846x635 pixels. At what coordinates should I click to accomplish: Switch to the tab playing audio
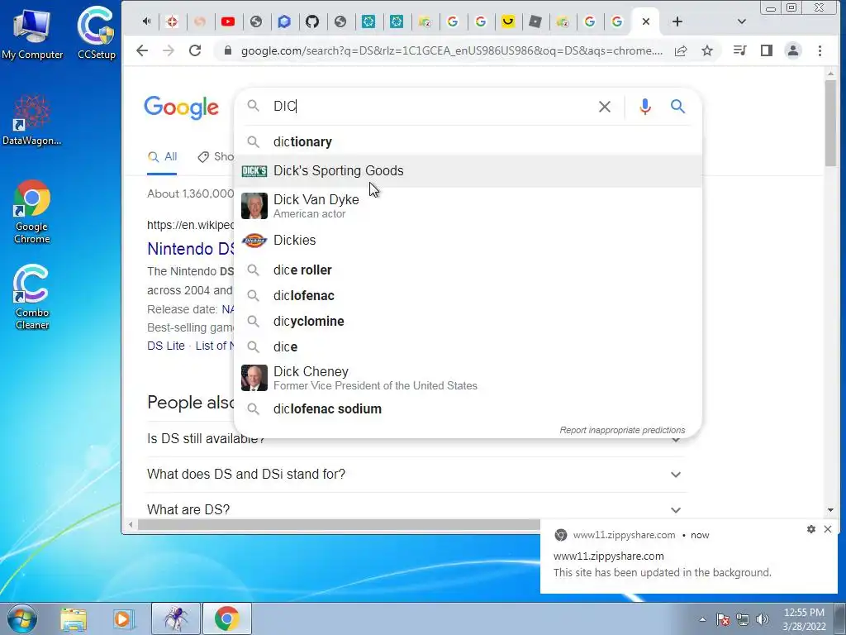[x=146, y=21]
